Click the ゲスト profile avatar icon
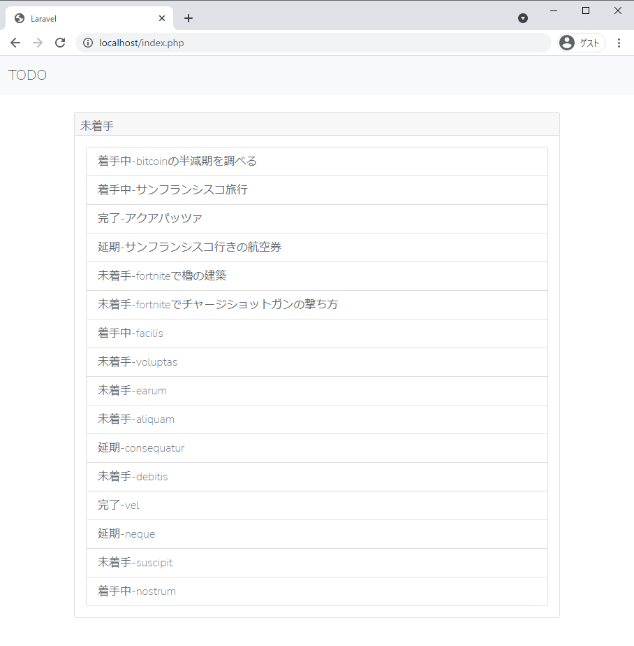 (x=566, y=43)
